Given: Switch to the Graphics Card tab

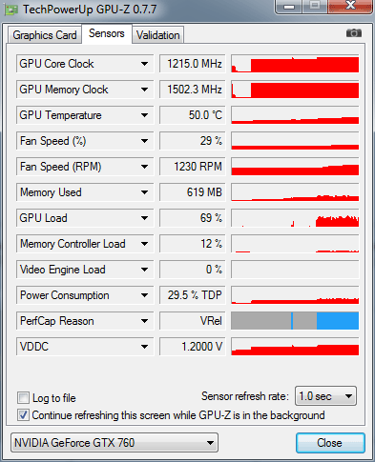Looking at the screenshot, I should 45,35.
